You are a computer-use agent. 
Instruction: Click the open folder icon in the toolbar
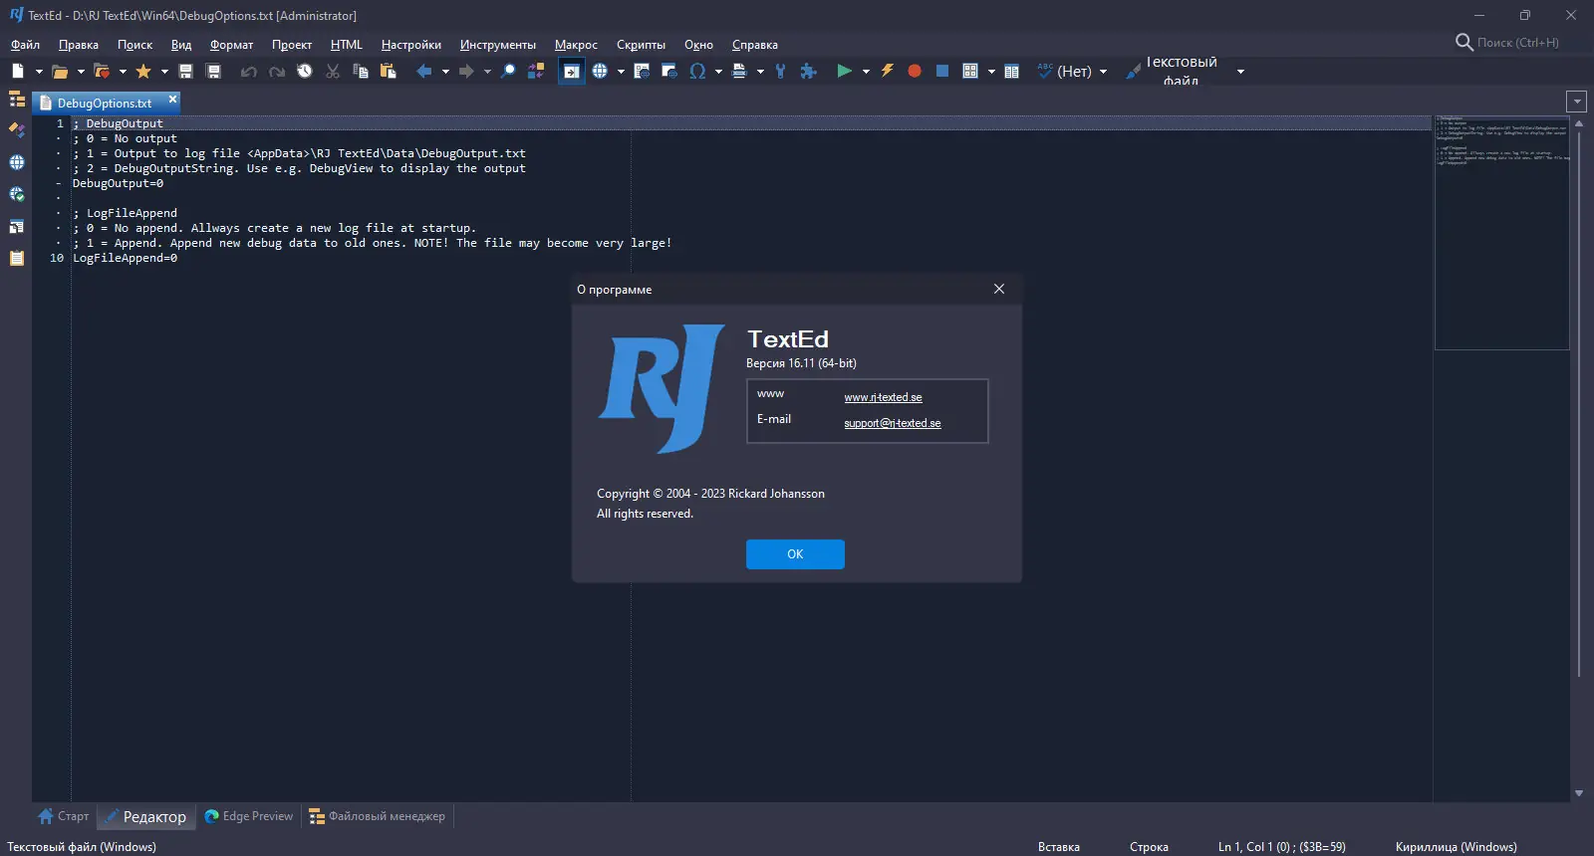[60, 71]
